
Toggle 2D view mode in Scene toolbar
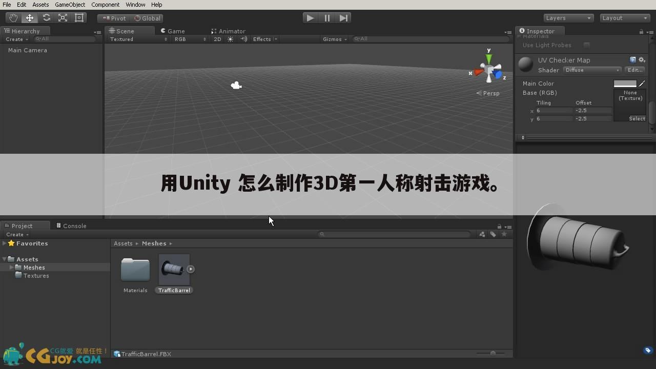217,39
